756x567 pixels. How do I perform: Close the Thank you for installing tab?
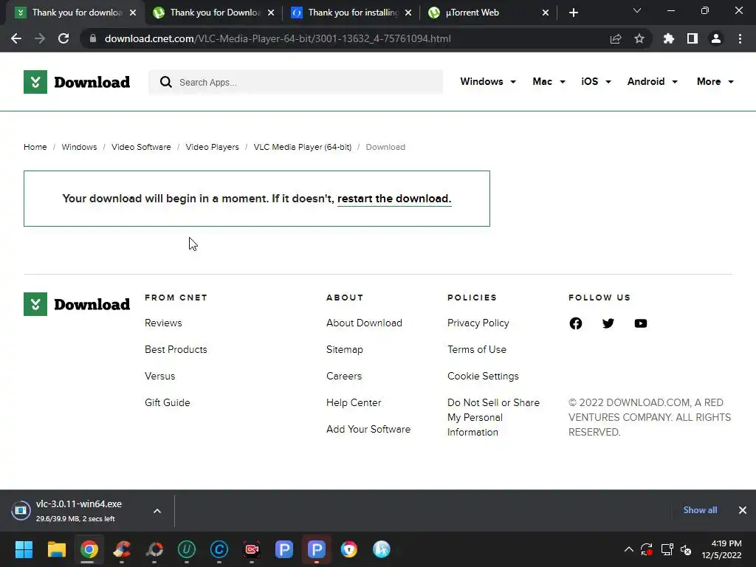(x=408, y=13)
